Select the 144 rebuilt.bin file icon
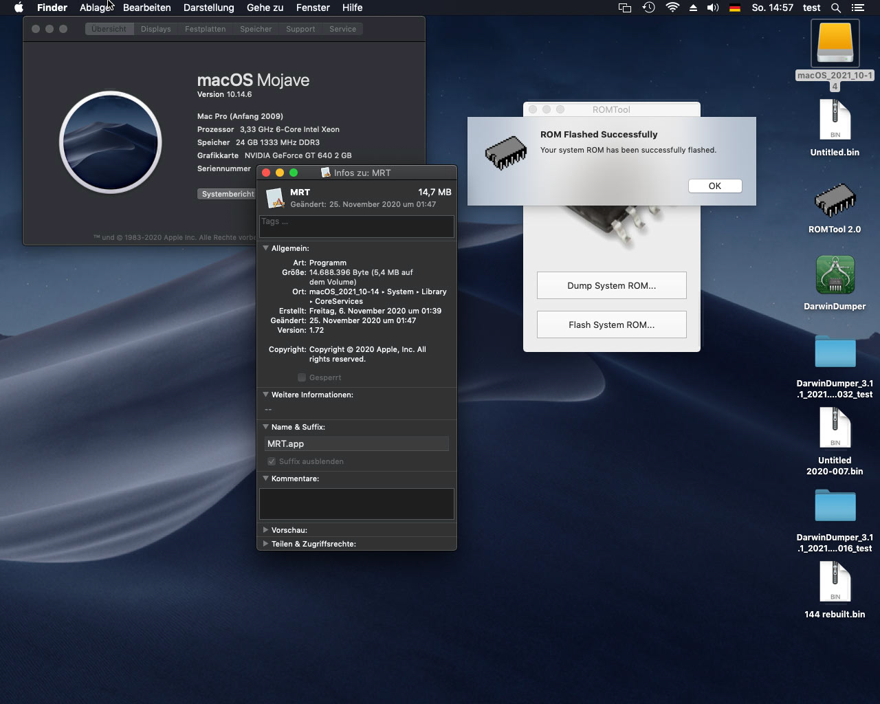The height and width of the screenshot is (704, 880). [x=835, y=582]
